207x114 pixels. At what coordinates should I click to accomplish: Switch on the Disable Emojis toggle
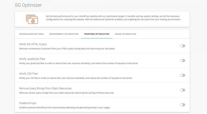(182, 105)
